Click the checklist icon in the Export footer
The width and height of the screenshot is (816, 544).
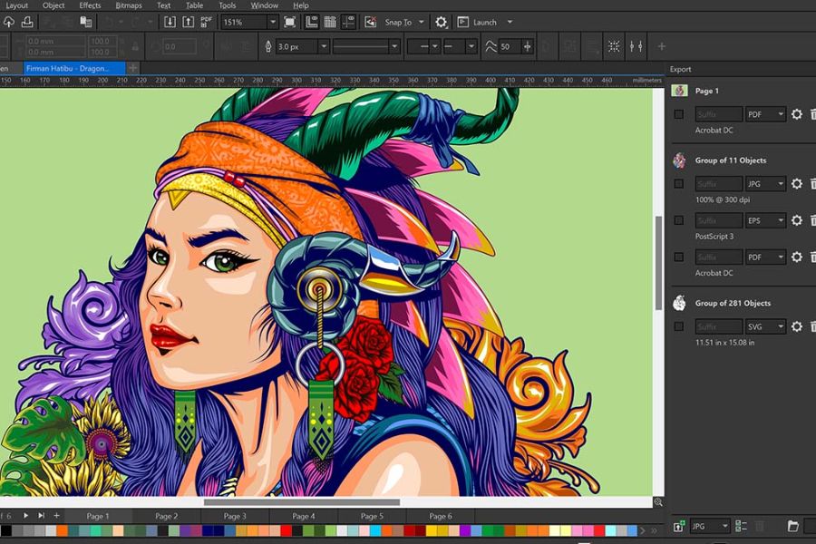[741, 526]
